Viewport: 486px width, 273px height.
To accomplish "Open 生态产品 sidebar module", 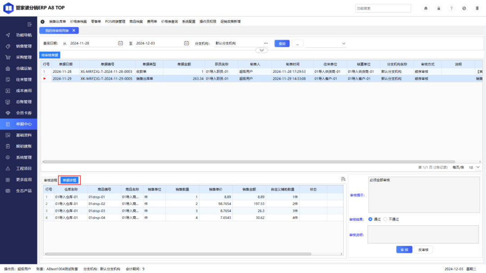I will (x=18, y=191).
